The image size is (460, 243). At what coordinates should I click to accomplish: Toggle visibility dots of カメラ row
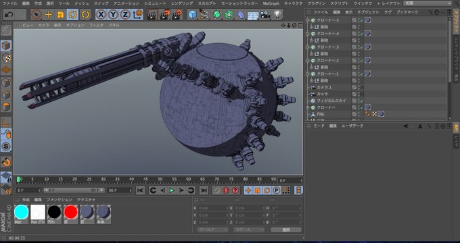pos(359,94)
